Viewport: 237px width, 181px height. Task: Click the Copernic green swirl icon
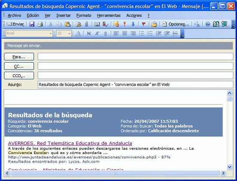click(x=216, y=24)
